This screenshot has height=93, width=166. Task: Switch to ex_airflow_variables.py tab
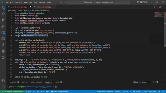click(x=19, y=7)
